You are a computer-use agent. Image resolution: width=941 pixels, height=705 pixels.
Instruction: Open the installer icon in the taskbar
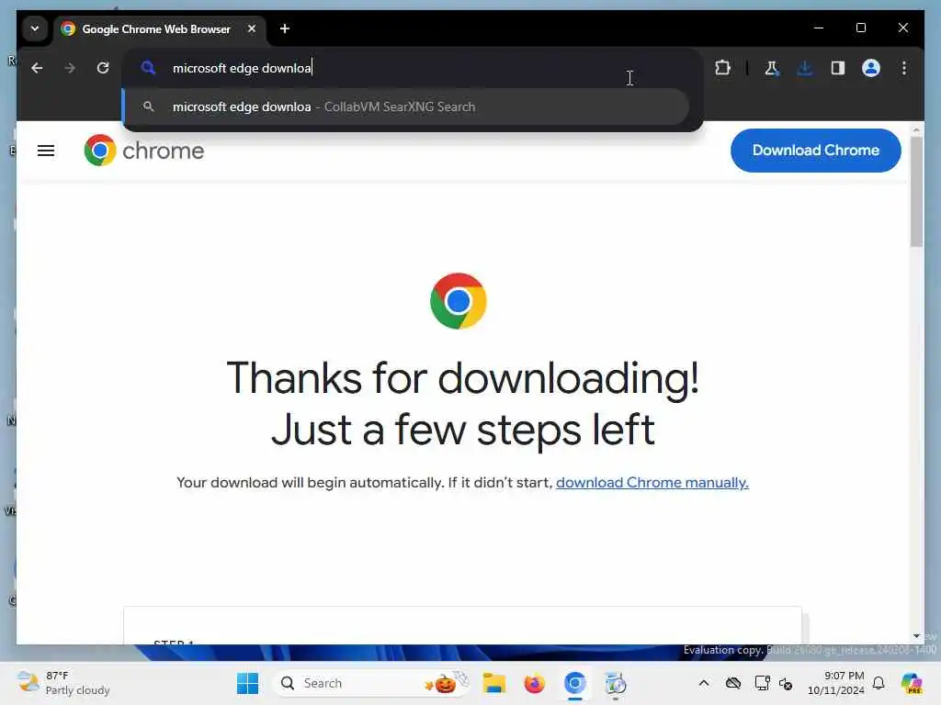615,683
